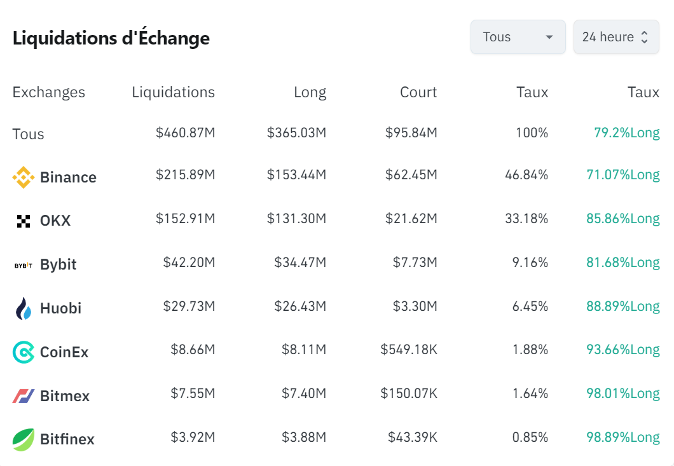Select the Bitmex exchange icon
The width and height of the screenshot is (674, 466).
(23, 395)
